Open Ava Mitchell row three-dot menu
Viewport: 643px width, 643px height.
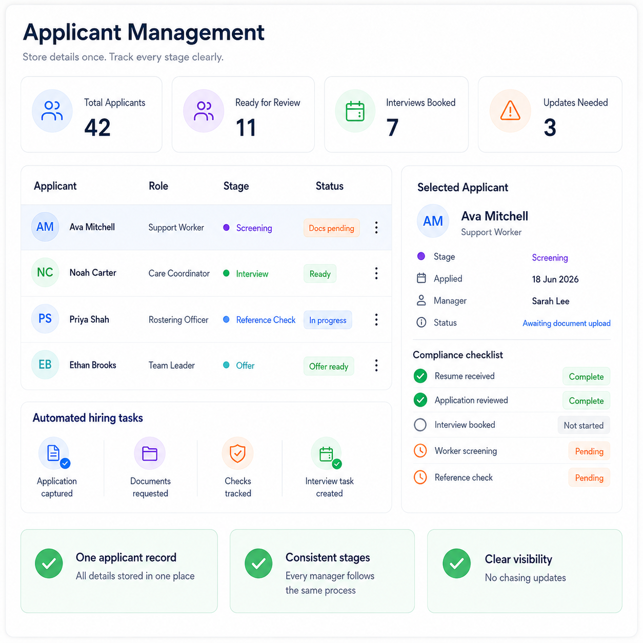point(376,228)
